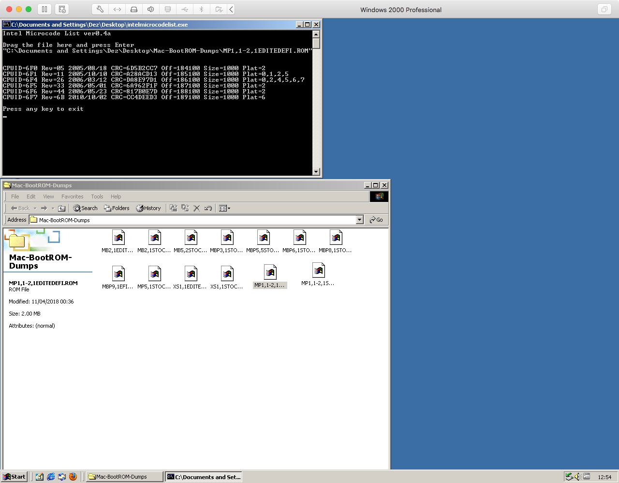This screenshot has width=619, height=483.
Task: Select the MBP9,1EFI... ROM file
Action: pyautogui.click(x=118, y=278)
